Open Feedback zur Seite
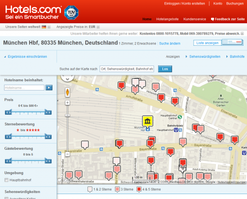 coord(228,19)
